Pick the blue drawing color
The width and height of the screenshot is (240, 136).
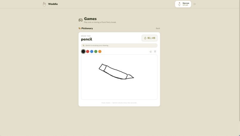tap(92, 51)
